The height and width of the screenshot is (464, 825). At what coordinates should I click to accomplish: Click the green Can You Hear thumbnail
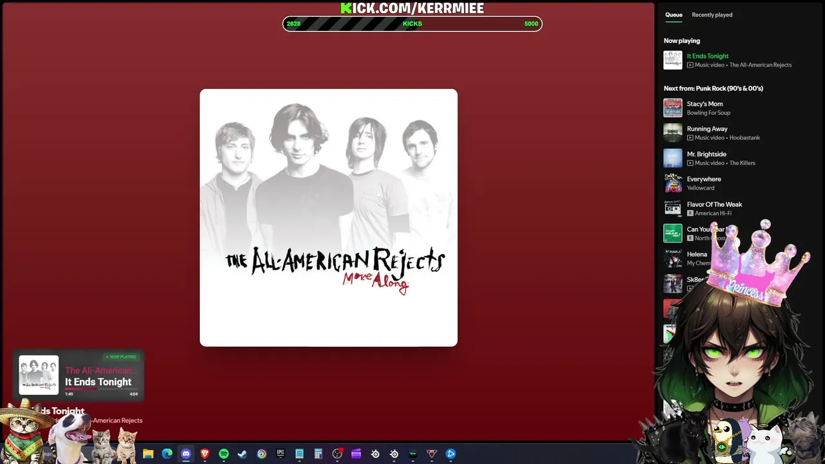pyautogui.click(x=673, y=233)
